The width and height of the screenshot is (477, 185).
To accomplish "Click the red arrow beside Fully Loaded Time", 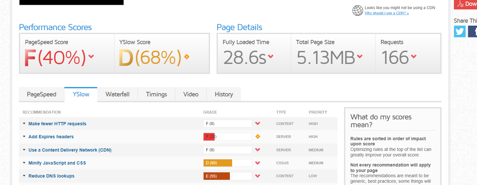I will click(x=271, y=56).
